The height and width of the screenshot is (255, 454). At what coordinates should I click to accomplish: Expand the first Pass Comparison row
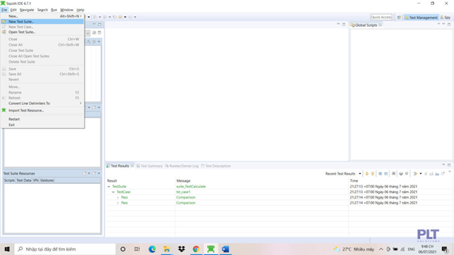pyautogui.click(x=118, y=197)
